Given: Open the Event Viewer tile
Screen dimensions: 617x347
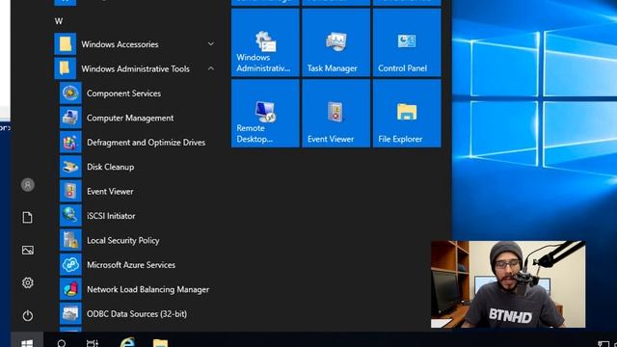Looking at the screenshot, I should [x=336, y=114].
